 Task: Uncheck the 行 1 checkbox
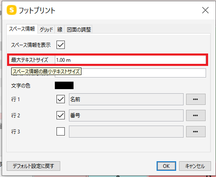[x=61, y=99]
